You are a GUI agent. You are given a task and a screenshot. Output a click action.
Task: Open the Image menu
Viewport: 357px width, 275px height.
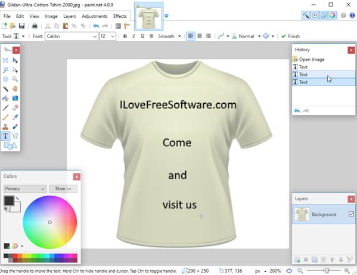click(51, 16)
